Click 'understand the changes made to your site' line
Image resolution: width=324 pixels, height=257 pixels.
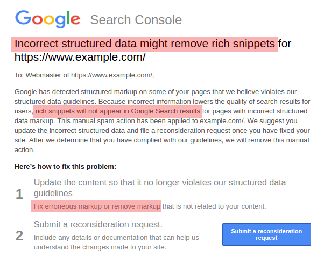pos(100,247)
